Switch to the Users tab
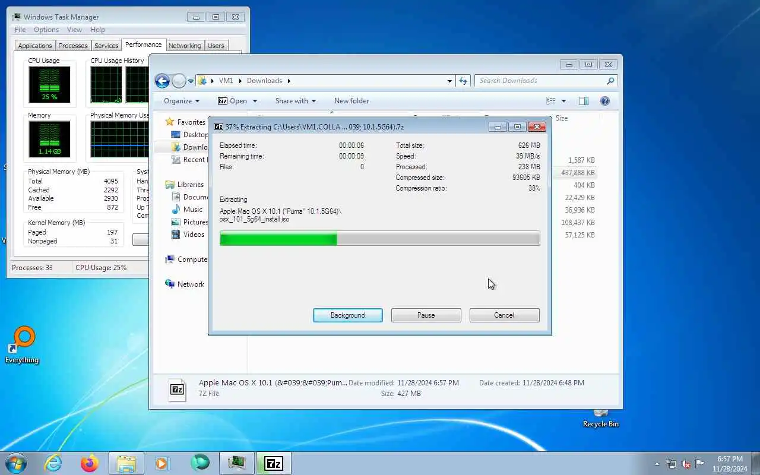The image size is (760, 475). coord(216,46)
